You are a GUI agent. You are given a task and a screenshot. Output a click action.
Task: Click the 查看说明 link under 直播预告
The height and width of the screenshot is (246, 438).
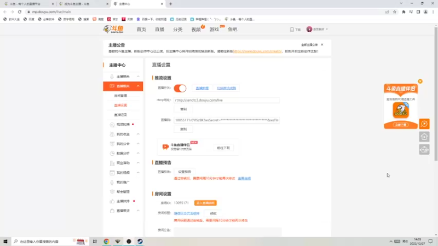click(x=244, y=179)
